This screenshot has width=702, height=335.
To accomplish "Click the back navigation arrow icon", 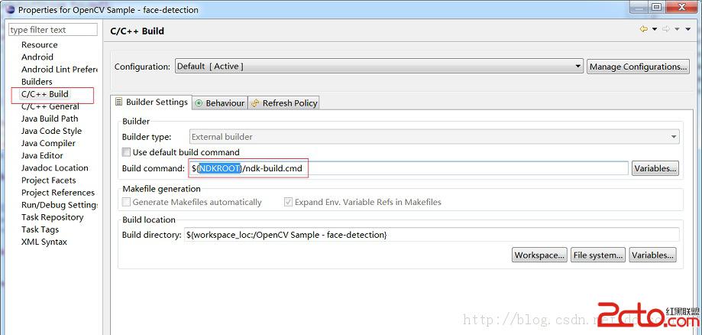I will 644,29.
